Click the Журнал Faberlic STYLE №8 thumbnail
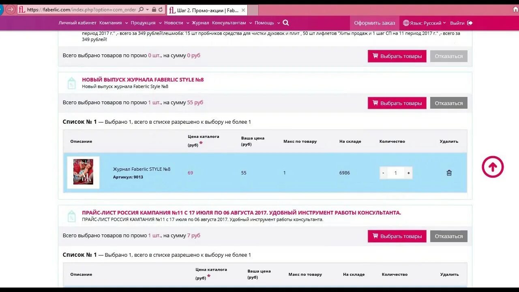The width and height of the screenshot is (519, 292). click(x=83, y=172)
